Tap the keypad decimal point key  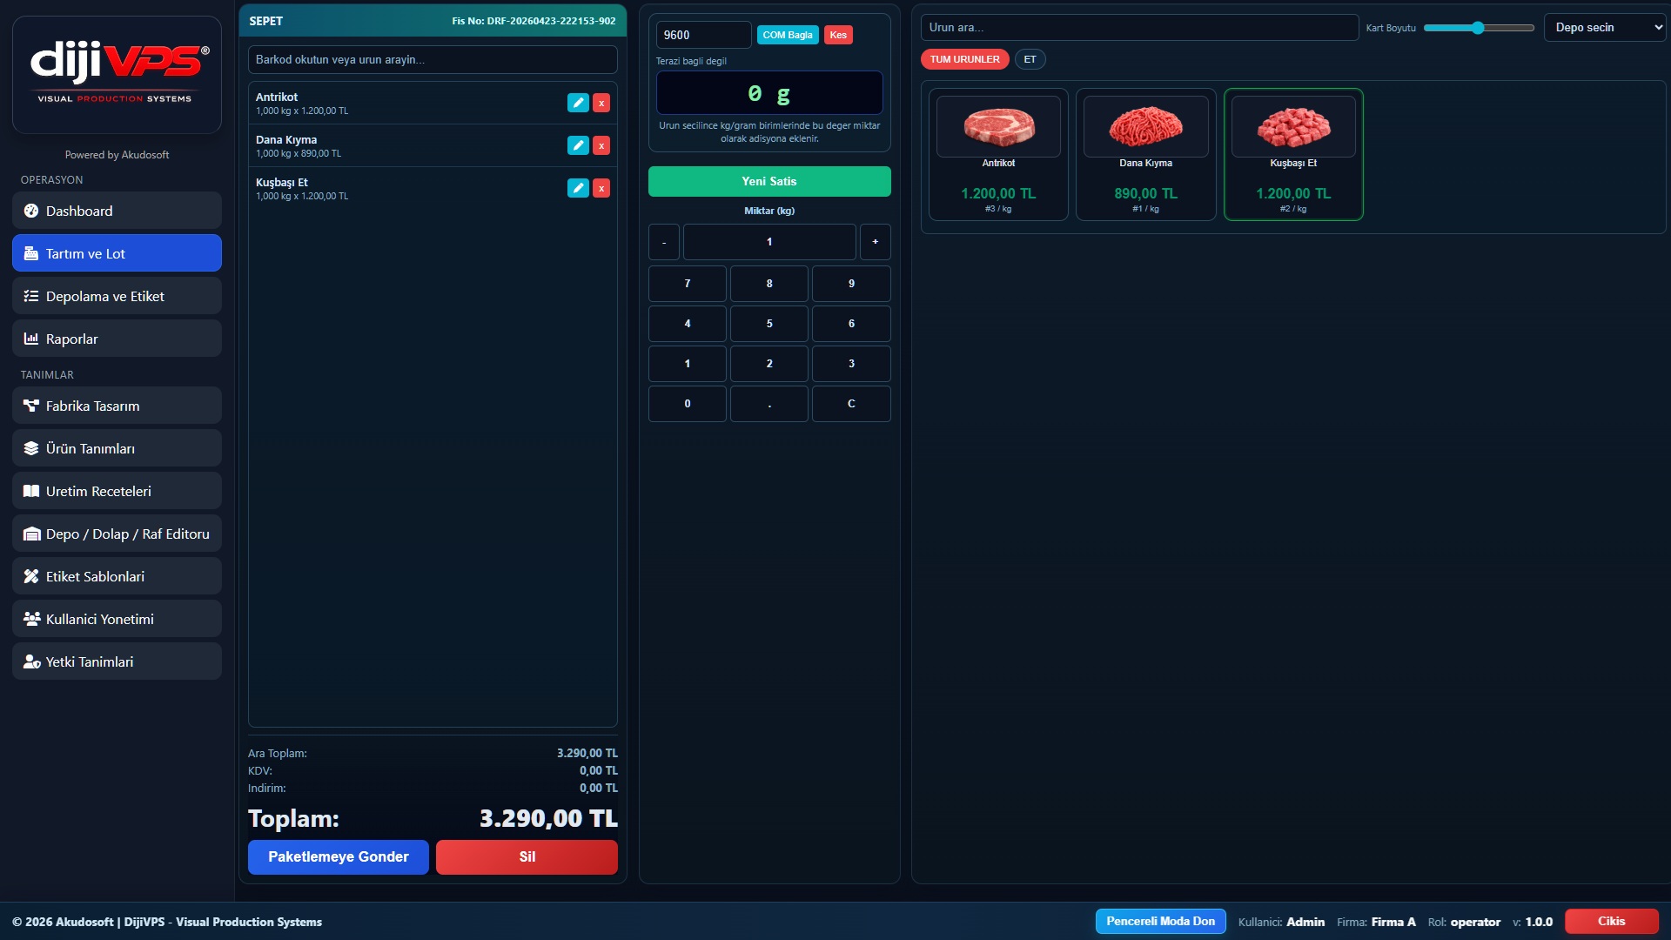[x=769, y=404]
